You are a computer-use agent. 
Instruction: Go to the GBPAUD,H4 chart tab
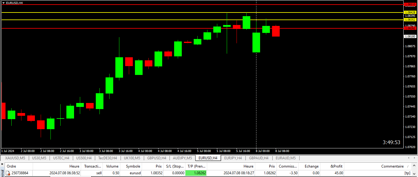[259, 158]
